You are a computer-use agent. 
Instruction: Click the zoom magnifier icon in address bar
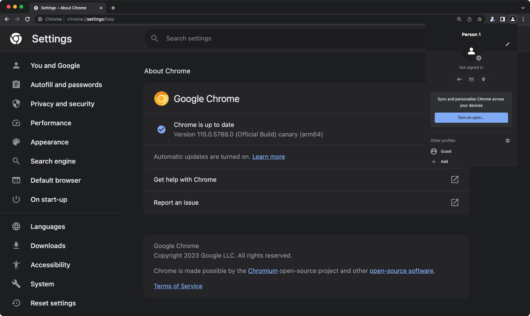pos(459,19)
